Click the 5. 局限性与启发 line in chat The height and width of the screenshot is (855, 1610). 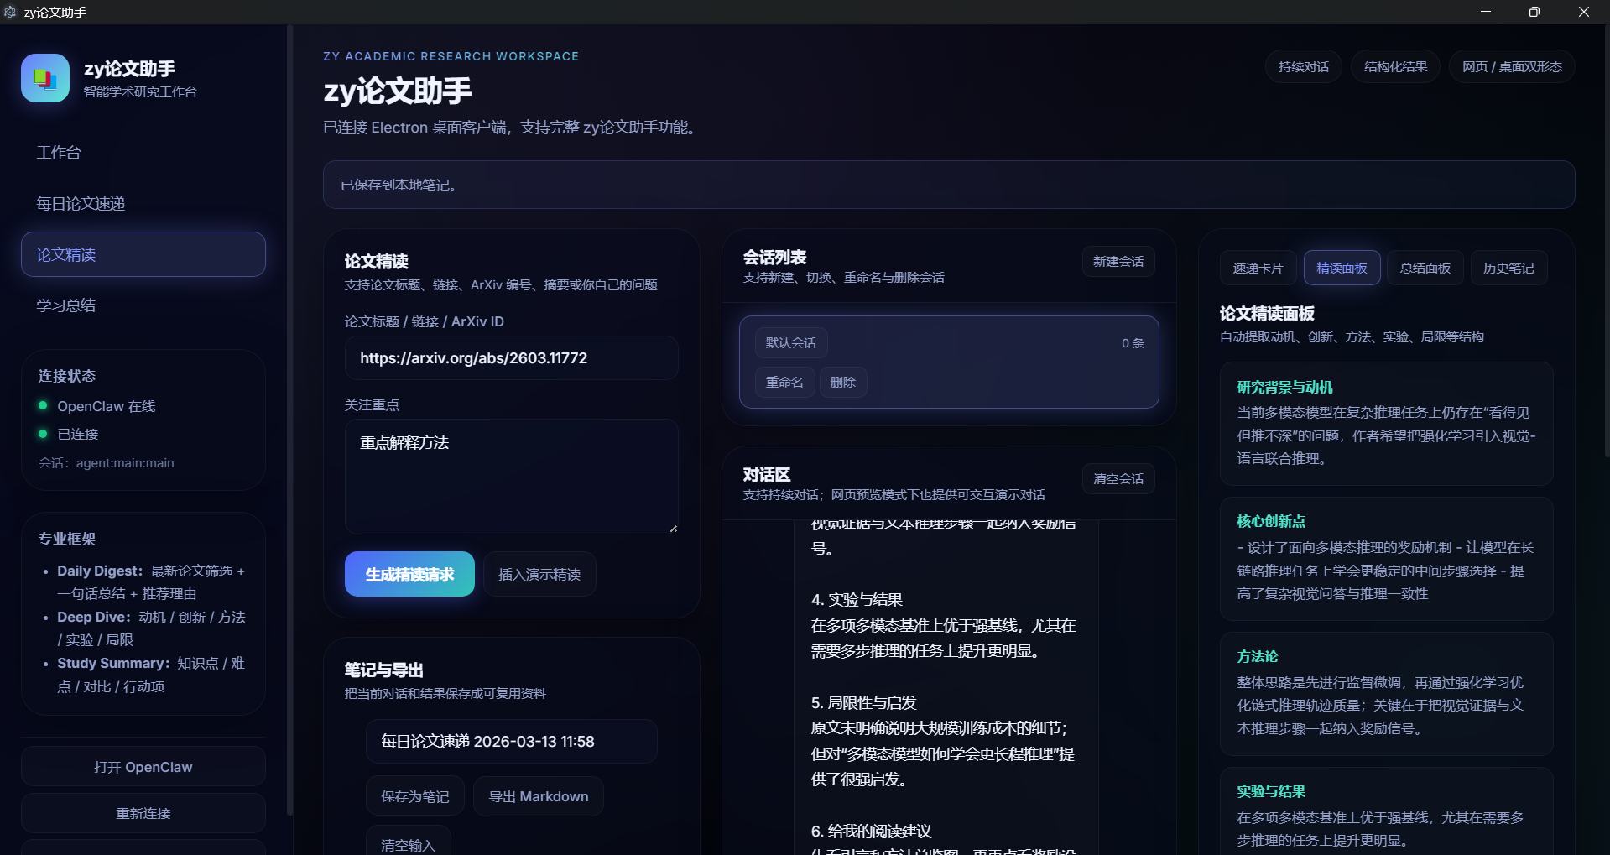click(x=863, y=702)
